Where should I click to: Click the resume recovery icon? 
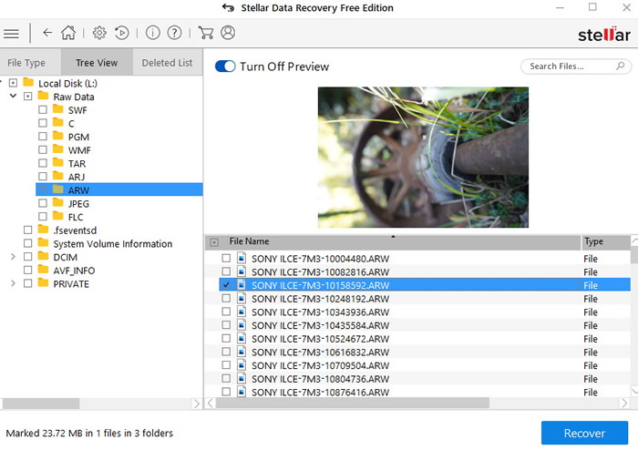coord(122,34)
